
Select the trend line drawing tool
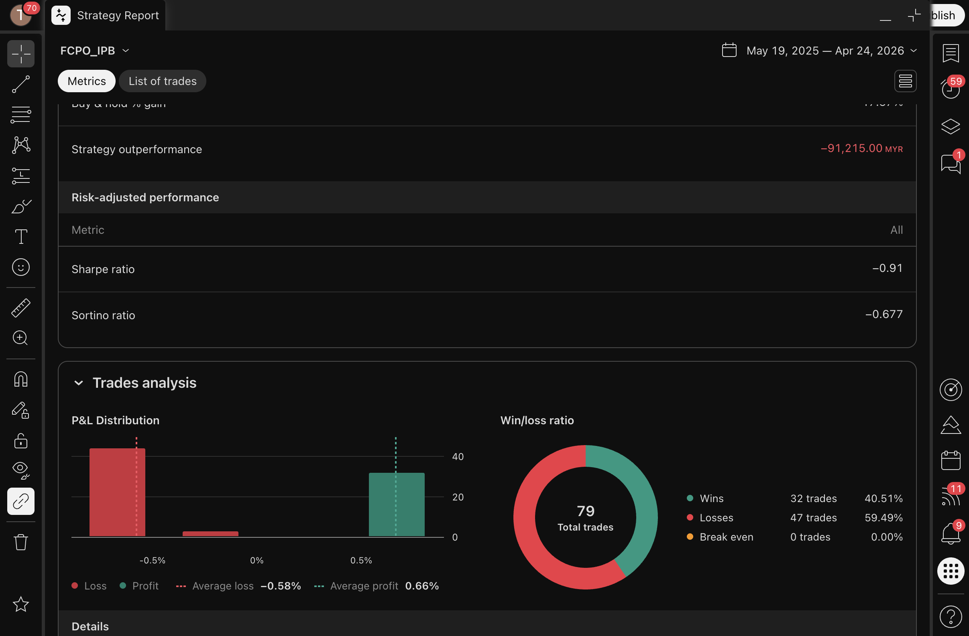point(21,84)
